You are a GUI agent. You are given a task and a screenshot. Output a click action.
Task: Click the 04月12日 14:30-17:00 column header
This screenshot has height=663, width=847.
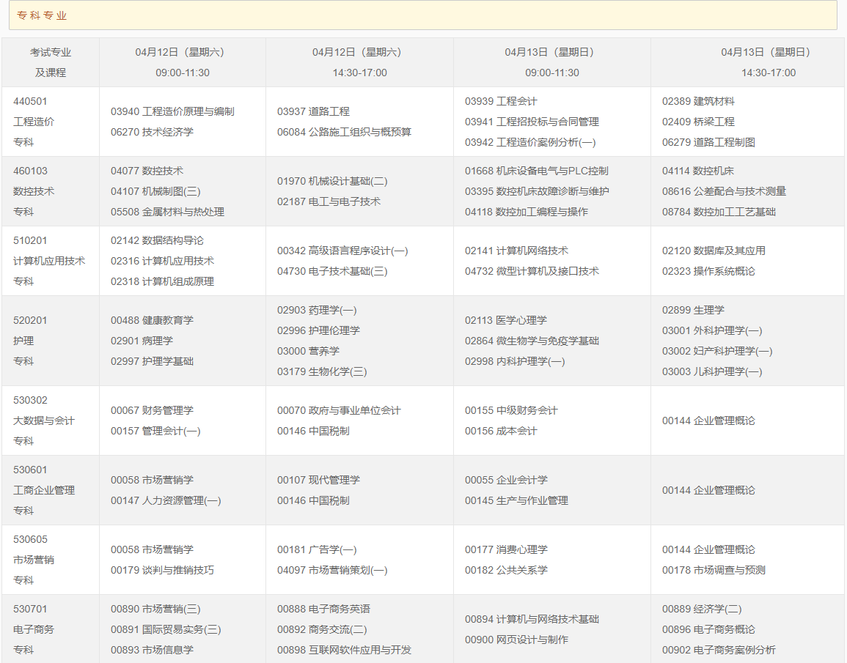coord(360,62)
